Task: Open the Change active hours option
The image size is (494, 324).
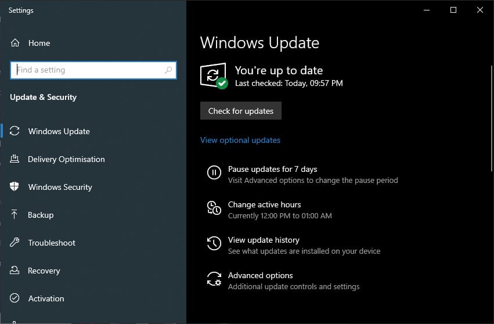Action: 264,204
